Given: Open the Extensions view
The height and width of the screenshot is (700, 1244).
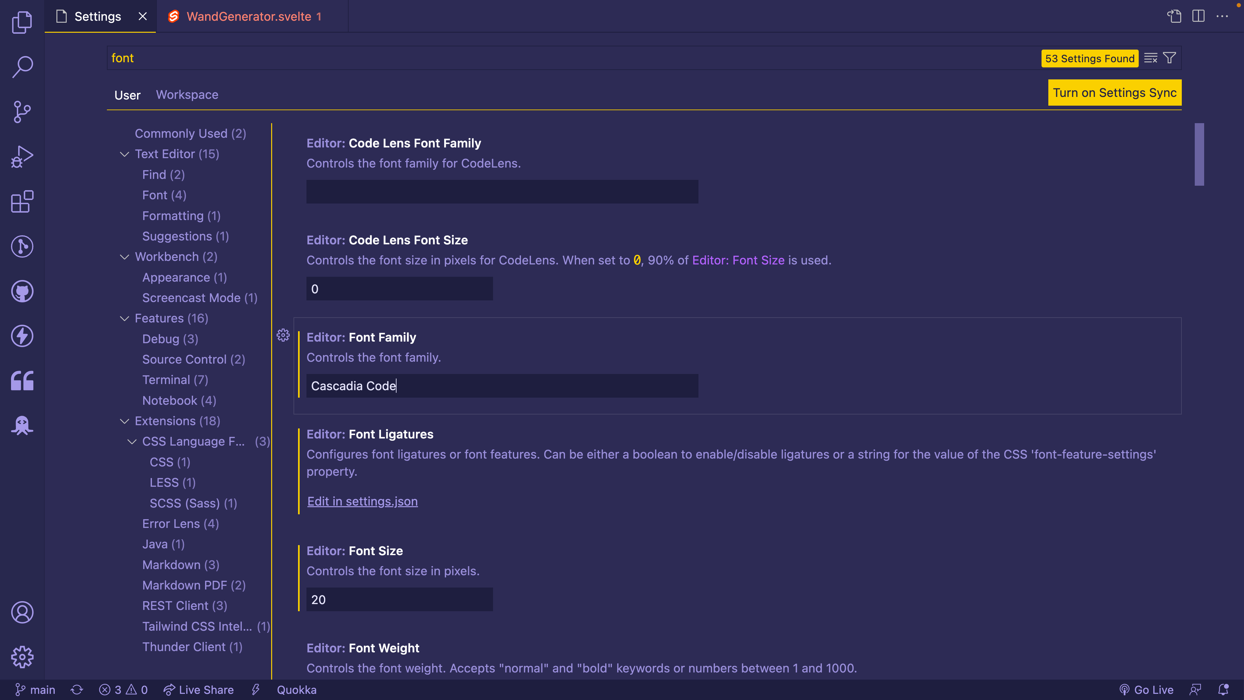Looking at the screenshot, I should [22, 202].
